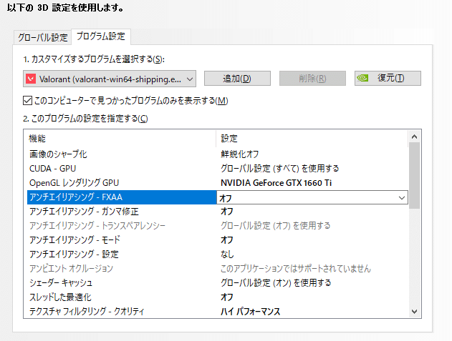Switch to the グローバル設定 tab
The image size is (452, 341).
click(x=42, y=37)
